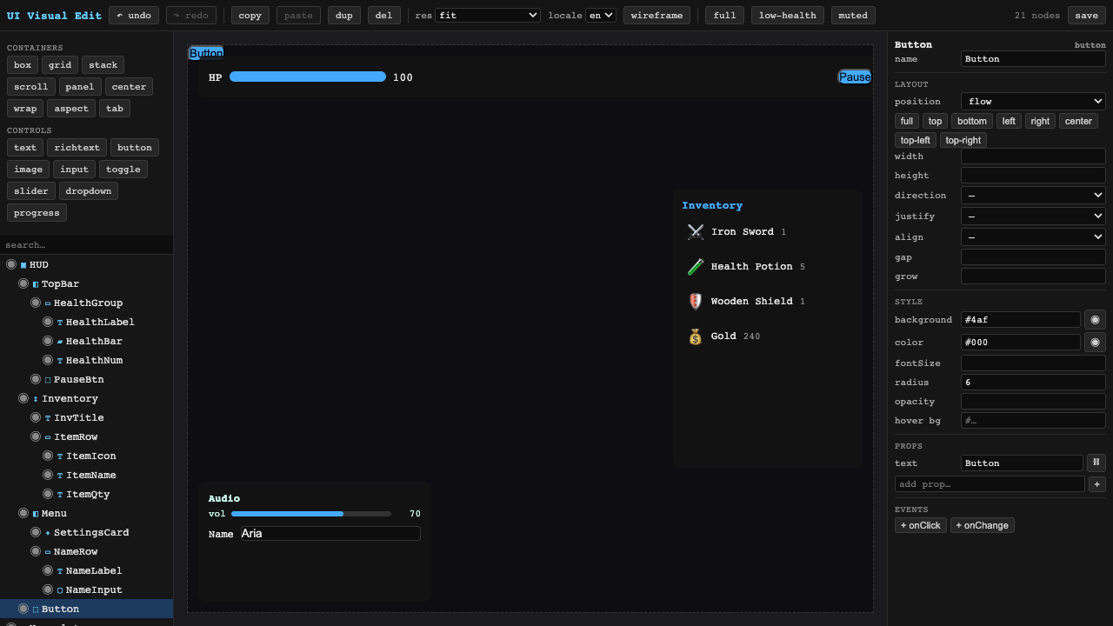Click the SettingsCard node icon in the tree
This screenshot has width=1113, height=626.
48,533
